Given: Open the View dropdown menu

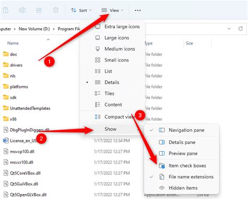Looking at the screenshot, I should click(112, 10).
